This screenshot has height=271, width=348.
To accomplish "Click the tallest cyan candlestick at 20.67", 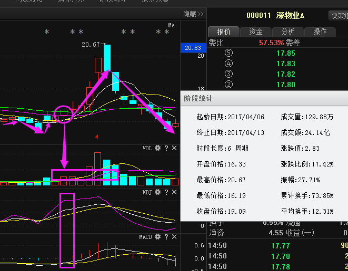I will click(107, 58).
